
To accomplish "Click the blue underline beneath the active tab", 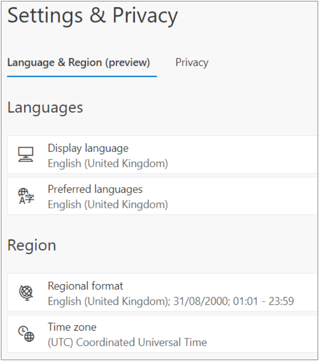I will click(82, 76).
